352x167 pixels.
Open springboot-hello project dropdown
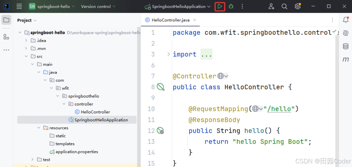52,6
